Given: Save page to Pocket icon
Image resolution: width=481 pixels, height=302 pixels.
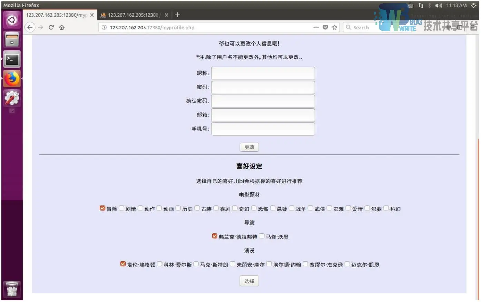Looking at the screenshot, I should pos(325,27).
